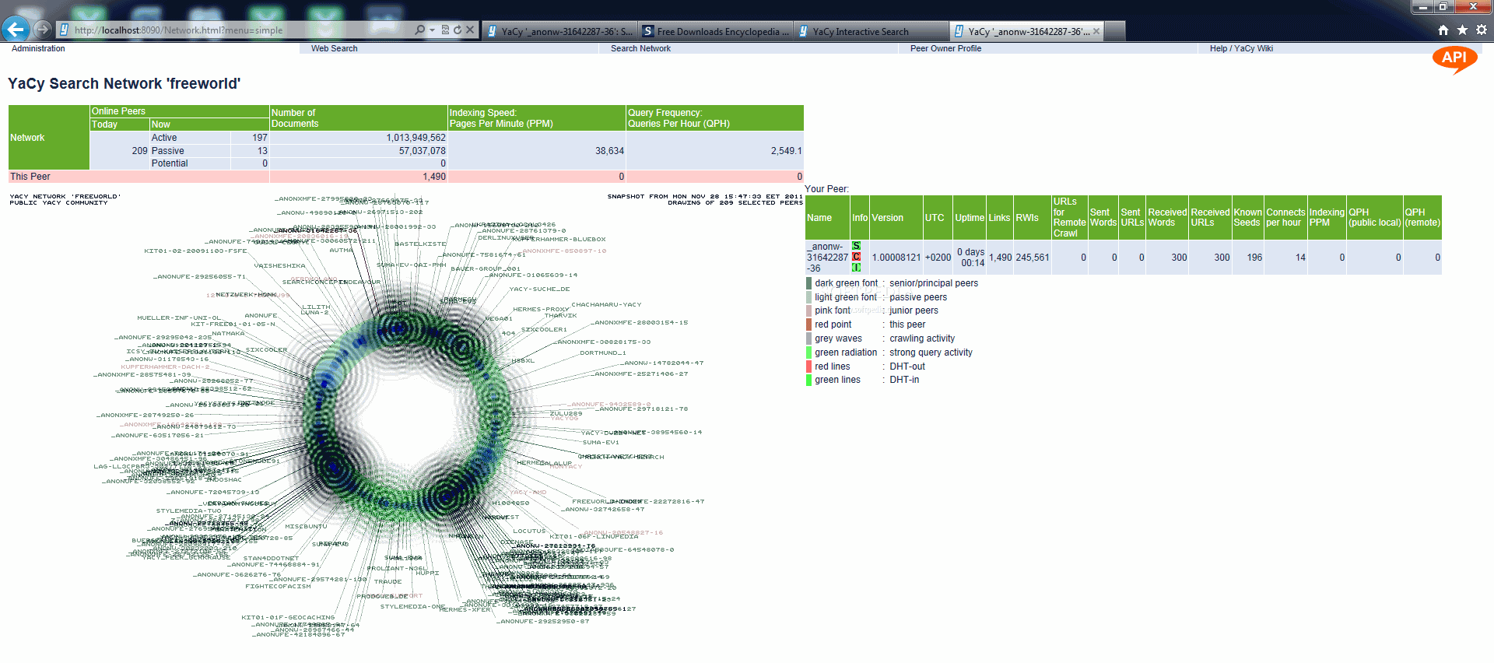Click the URLs for Remote Crawl header

pos(1069,217)
